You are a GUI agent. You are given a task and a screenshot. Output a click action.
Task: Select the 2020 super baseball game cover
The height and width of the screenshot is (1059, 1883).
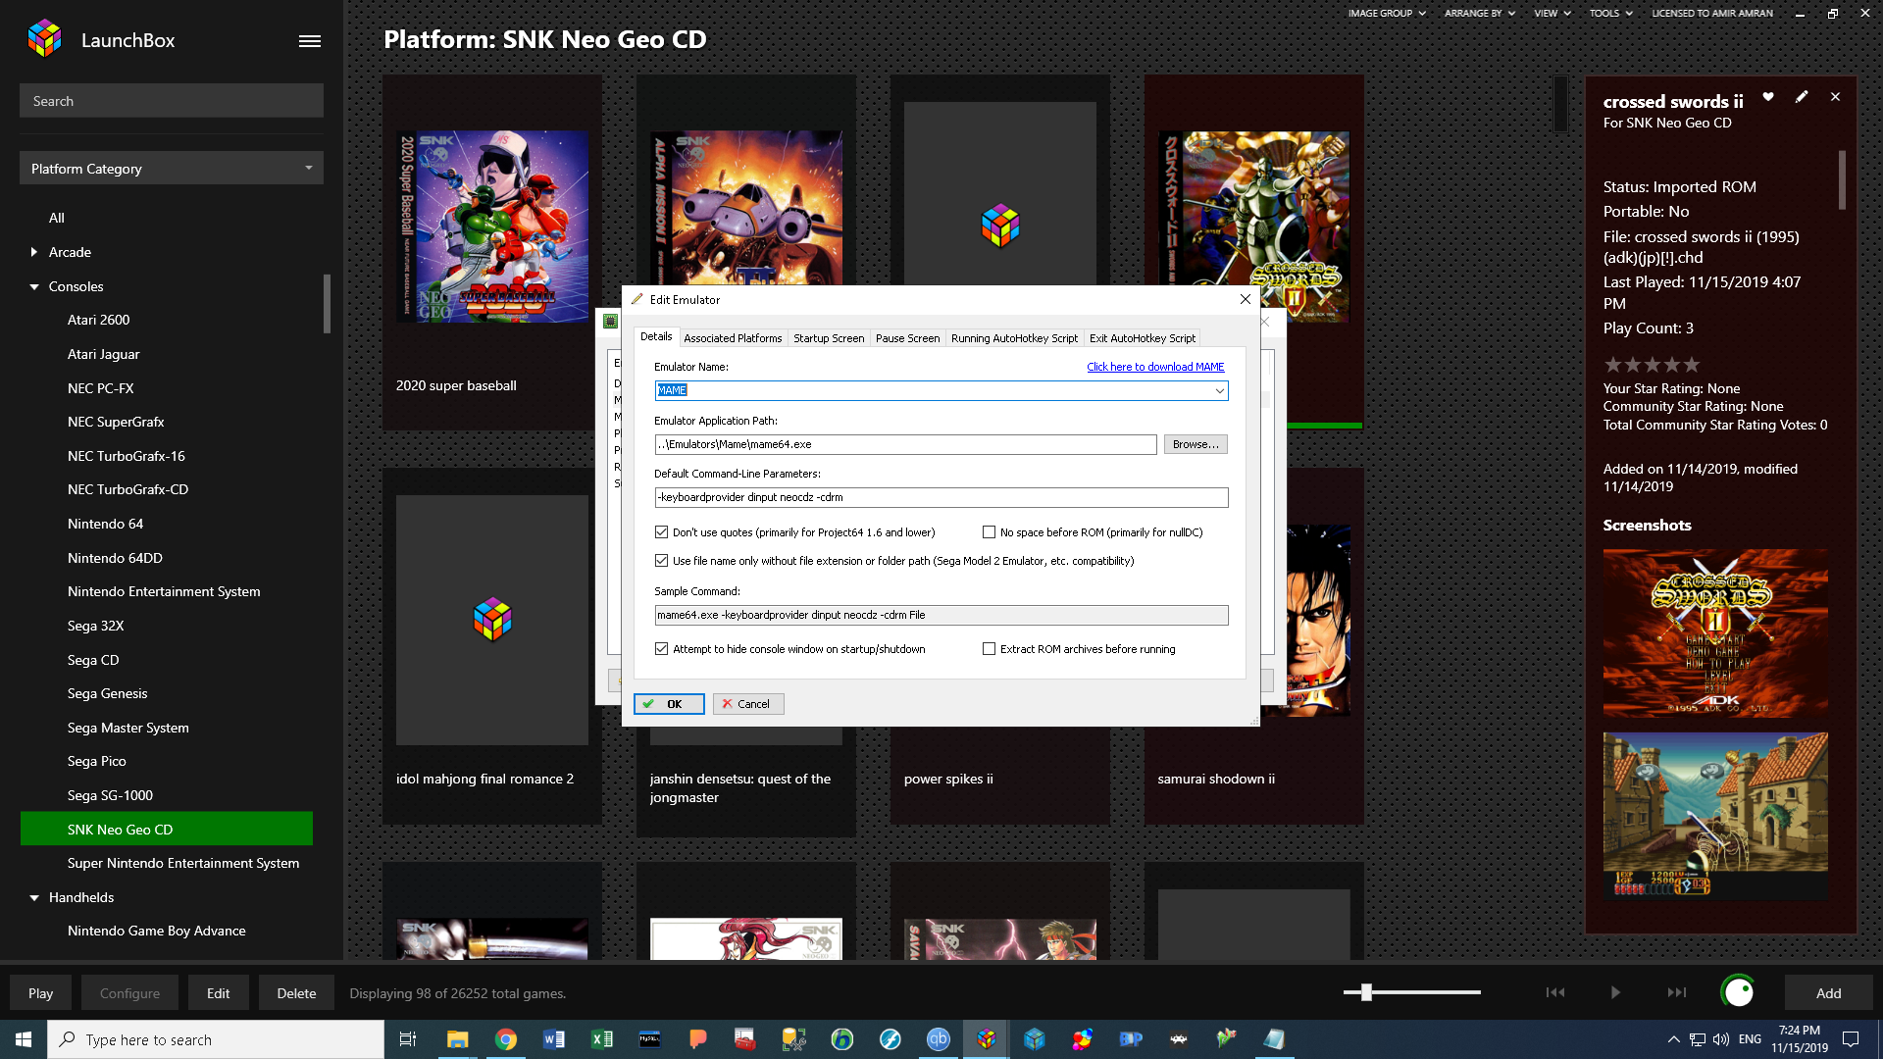(492, 227)
